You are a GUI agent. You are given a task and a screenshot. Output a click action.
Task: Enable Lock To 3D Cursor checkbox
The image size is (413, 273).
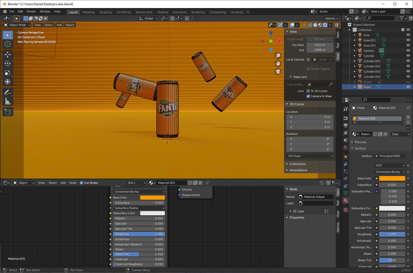tap(308, 91)
